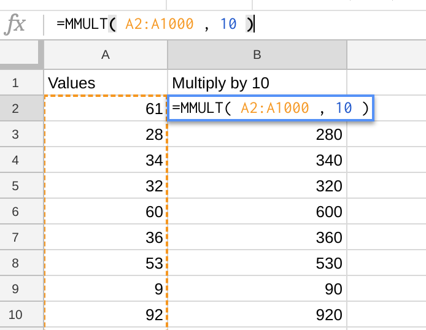Click into the formula bar input
Image resolution: width=426 pixels, height=330 pixels.
(x=234, y=24)
